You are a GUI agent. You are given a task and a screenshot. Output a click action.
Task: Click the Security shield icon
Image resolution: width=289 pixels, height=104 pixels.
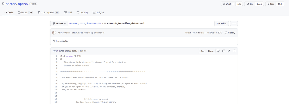(78, 12)
